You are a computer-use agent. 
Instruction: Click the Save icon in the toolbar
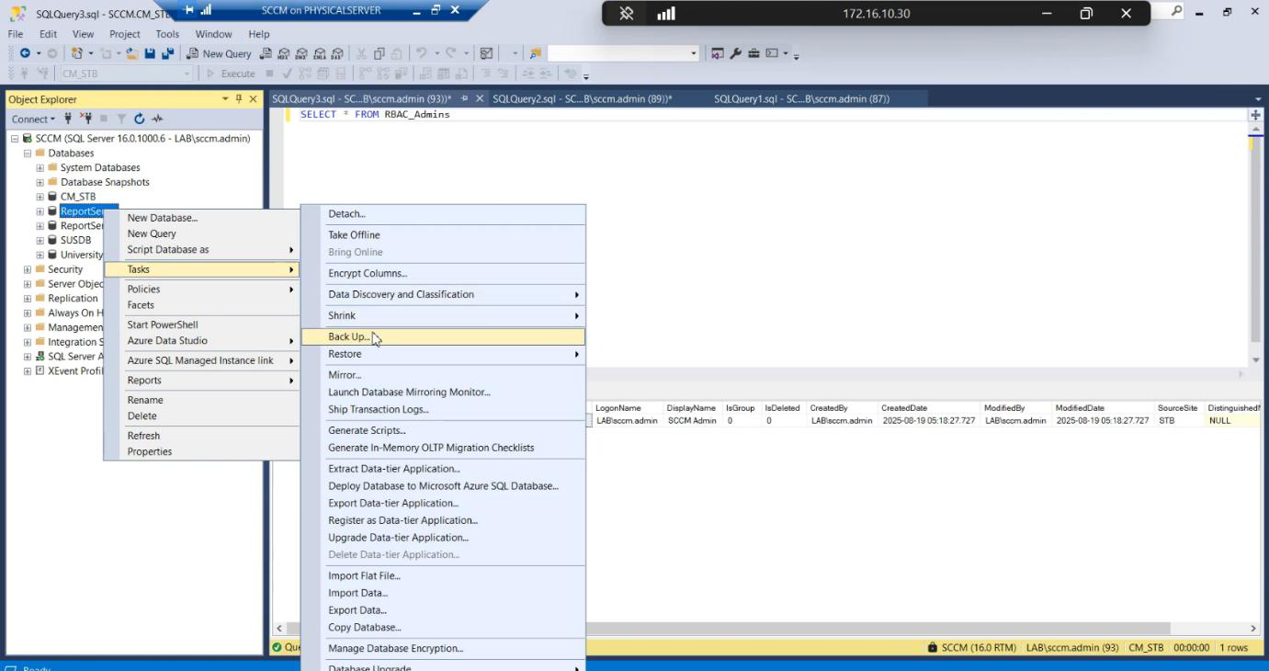[x=150, y=53]
